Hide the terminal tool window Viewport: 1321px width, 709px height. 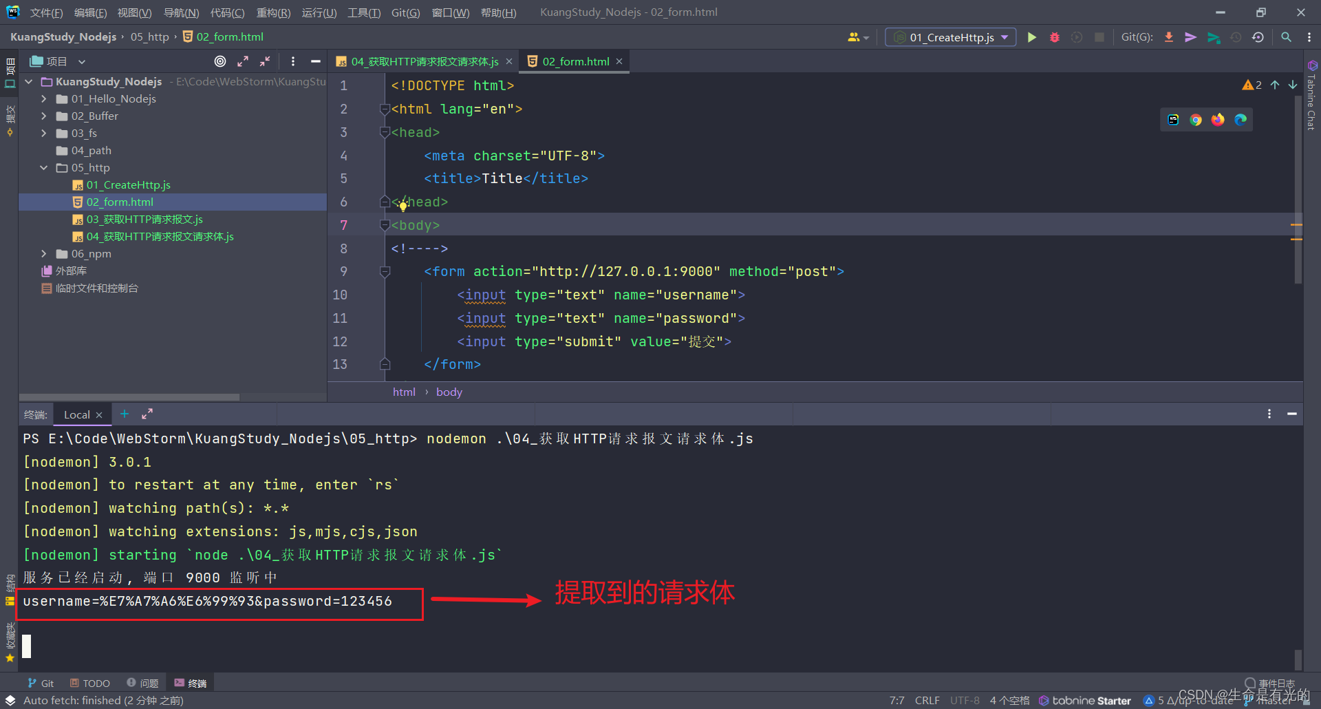coord(1292,414)
